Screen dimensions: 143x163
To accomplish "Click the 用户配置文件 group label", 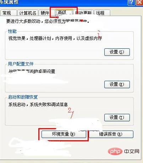I will point(21,64).
